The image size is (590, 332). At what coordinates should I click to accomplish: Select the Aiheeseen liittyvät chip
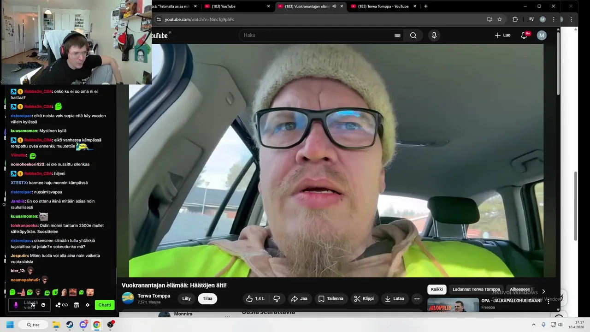tap(521, 289)
